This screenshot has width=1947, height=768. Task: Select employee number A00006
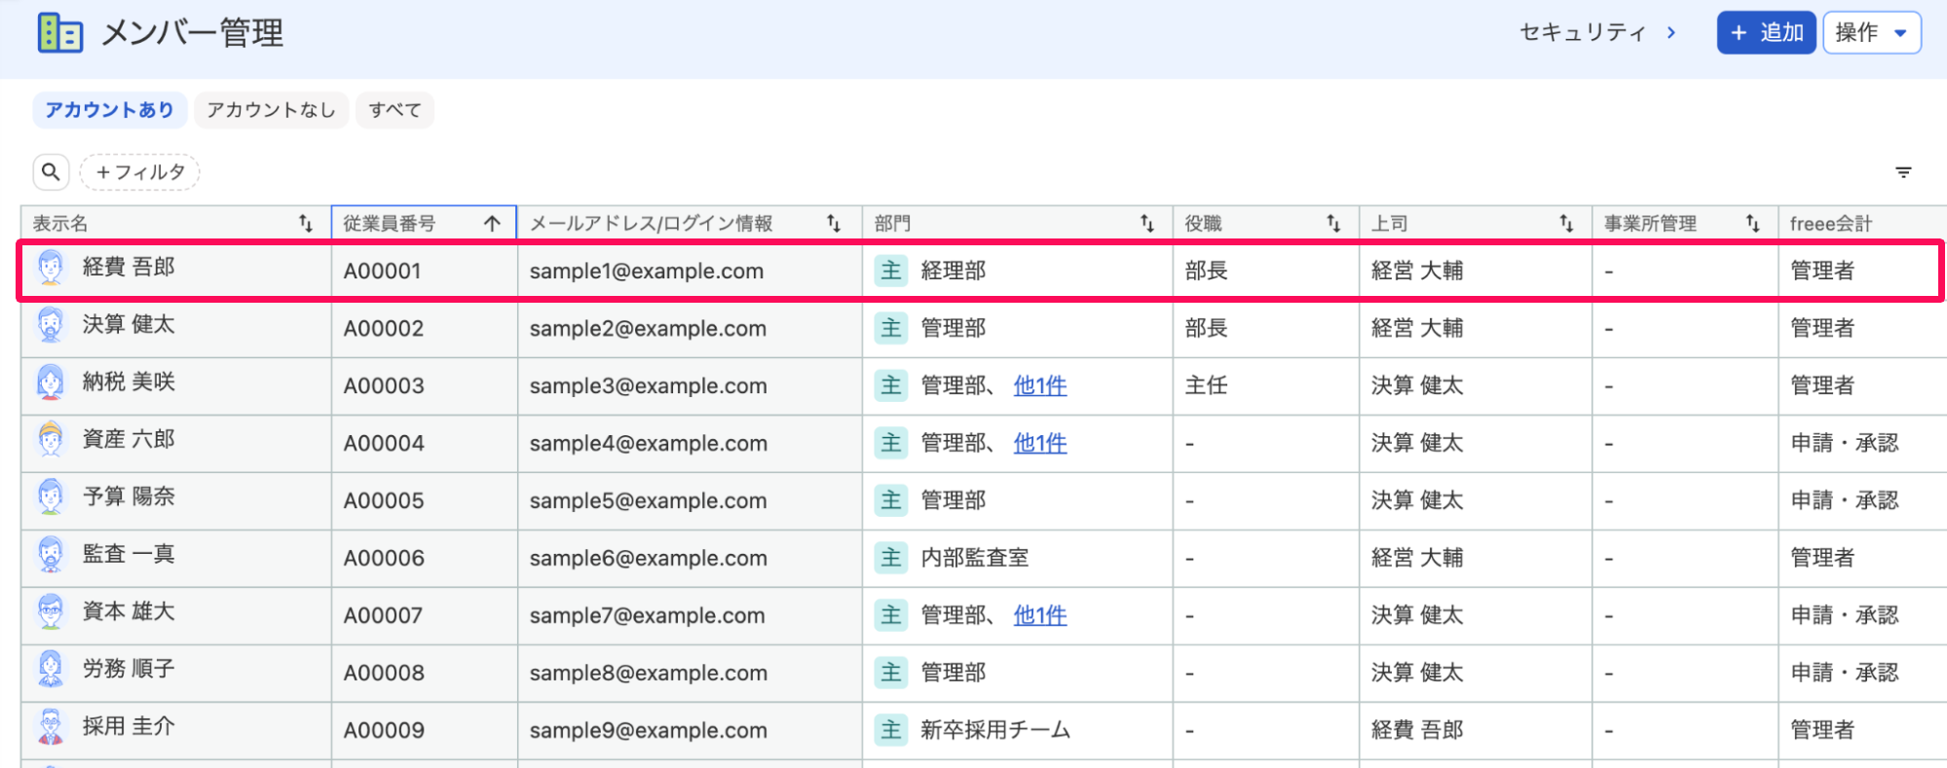[384, 558]
